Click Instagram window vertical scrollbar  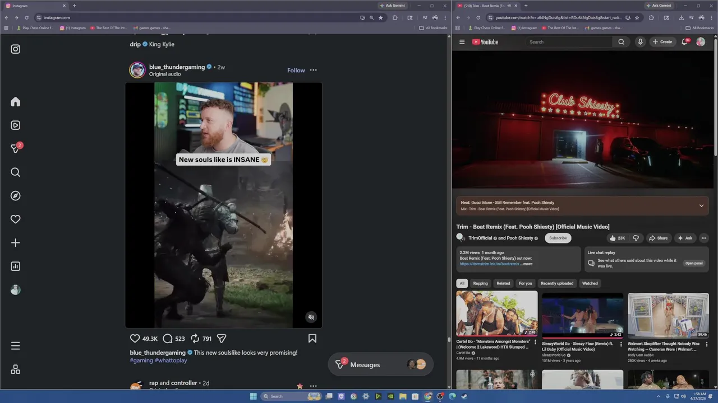pos(448,339)
